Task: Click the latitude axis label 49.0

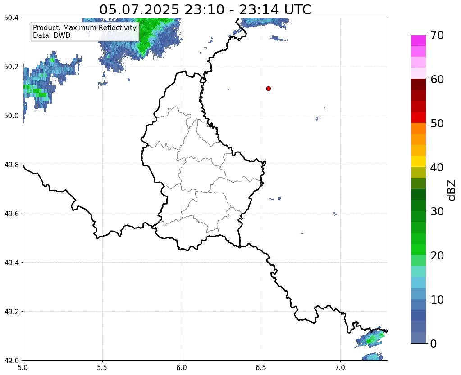Action: [11, 361]
